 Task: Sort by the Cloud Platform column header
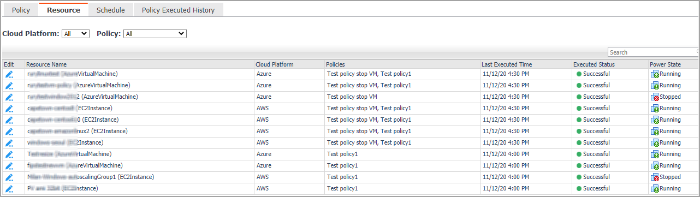click(275, 64)
